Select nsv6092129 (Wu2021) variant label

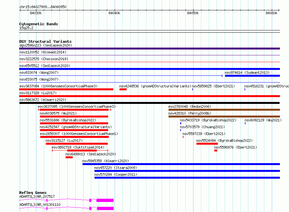[x=263, y=120]
